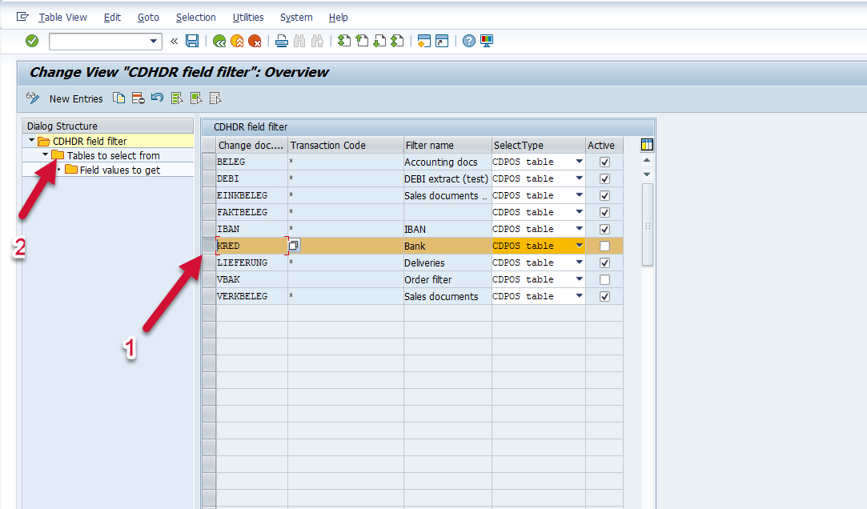The height and width of the screenshot is (509, 867).
Task: Click the green checkmark Enter icon
Action: 32,41
